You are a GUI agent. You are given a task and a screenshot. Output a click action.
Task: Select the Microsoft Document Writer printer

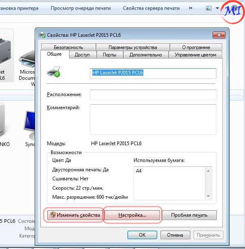point(27,67)
